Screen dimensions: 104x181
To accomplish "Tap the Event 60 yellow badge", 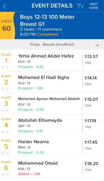I will click(x=7, y=26).
